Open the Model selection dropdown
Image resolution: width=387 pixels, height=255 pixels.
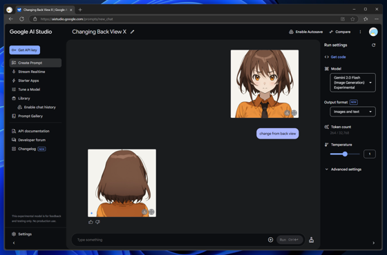352,83
